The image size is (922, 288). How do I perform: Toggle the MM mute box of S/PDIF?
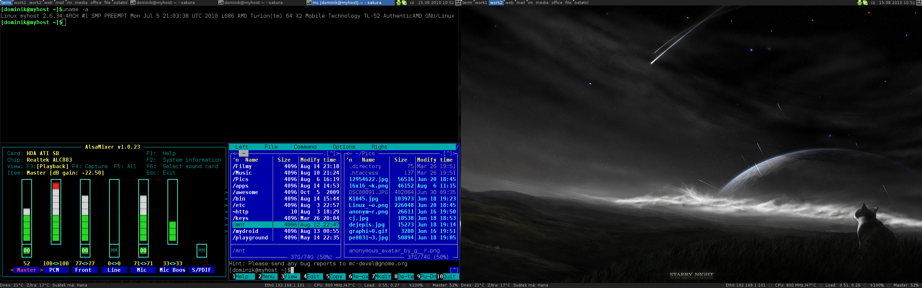pyautogui.click(x=202, y=251)
